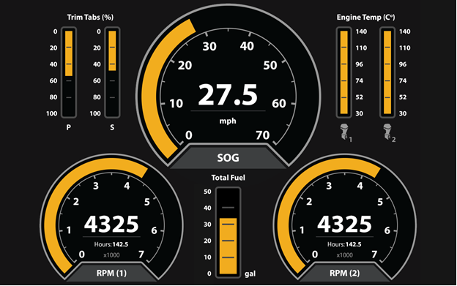Screen dimensions: 457x286
Task: Select the engine 1 temperature bar
Action: coord(344,72)
